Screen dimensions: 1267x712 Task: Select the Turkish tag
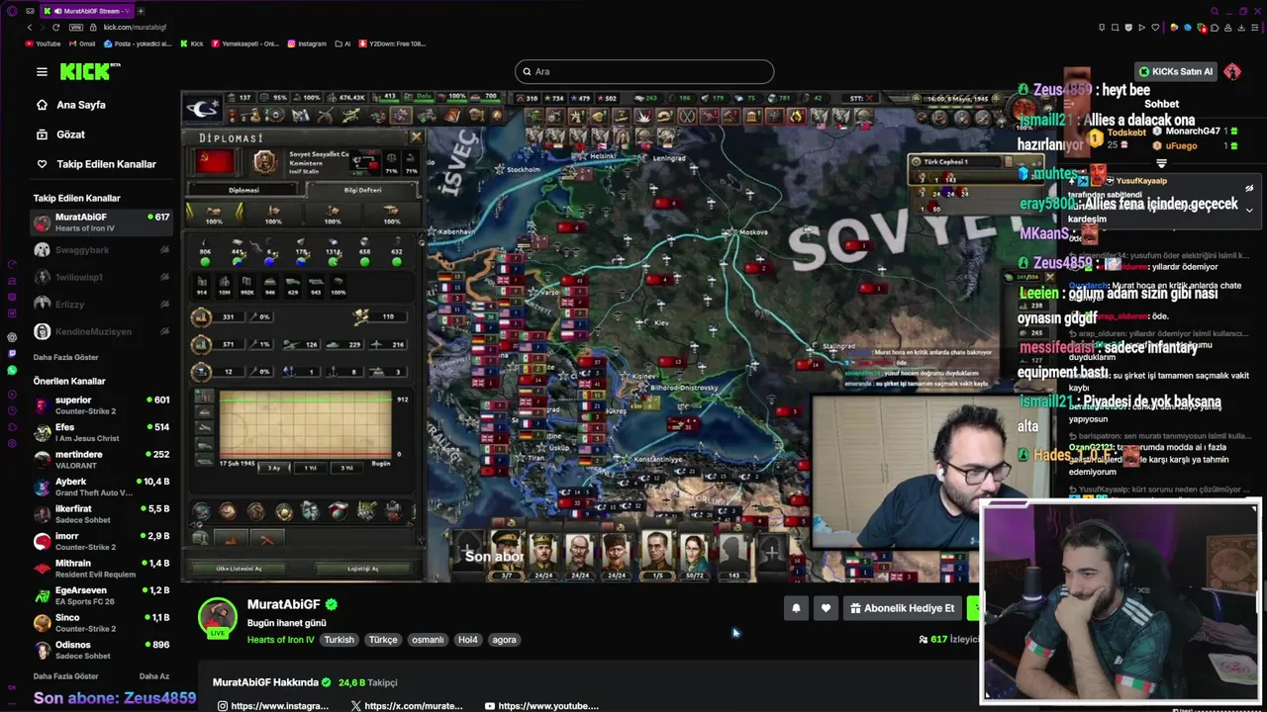339,640
